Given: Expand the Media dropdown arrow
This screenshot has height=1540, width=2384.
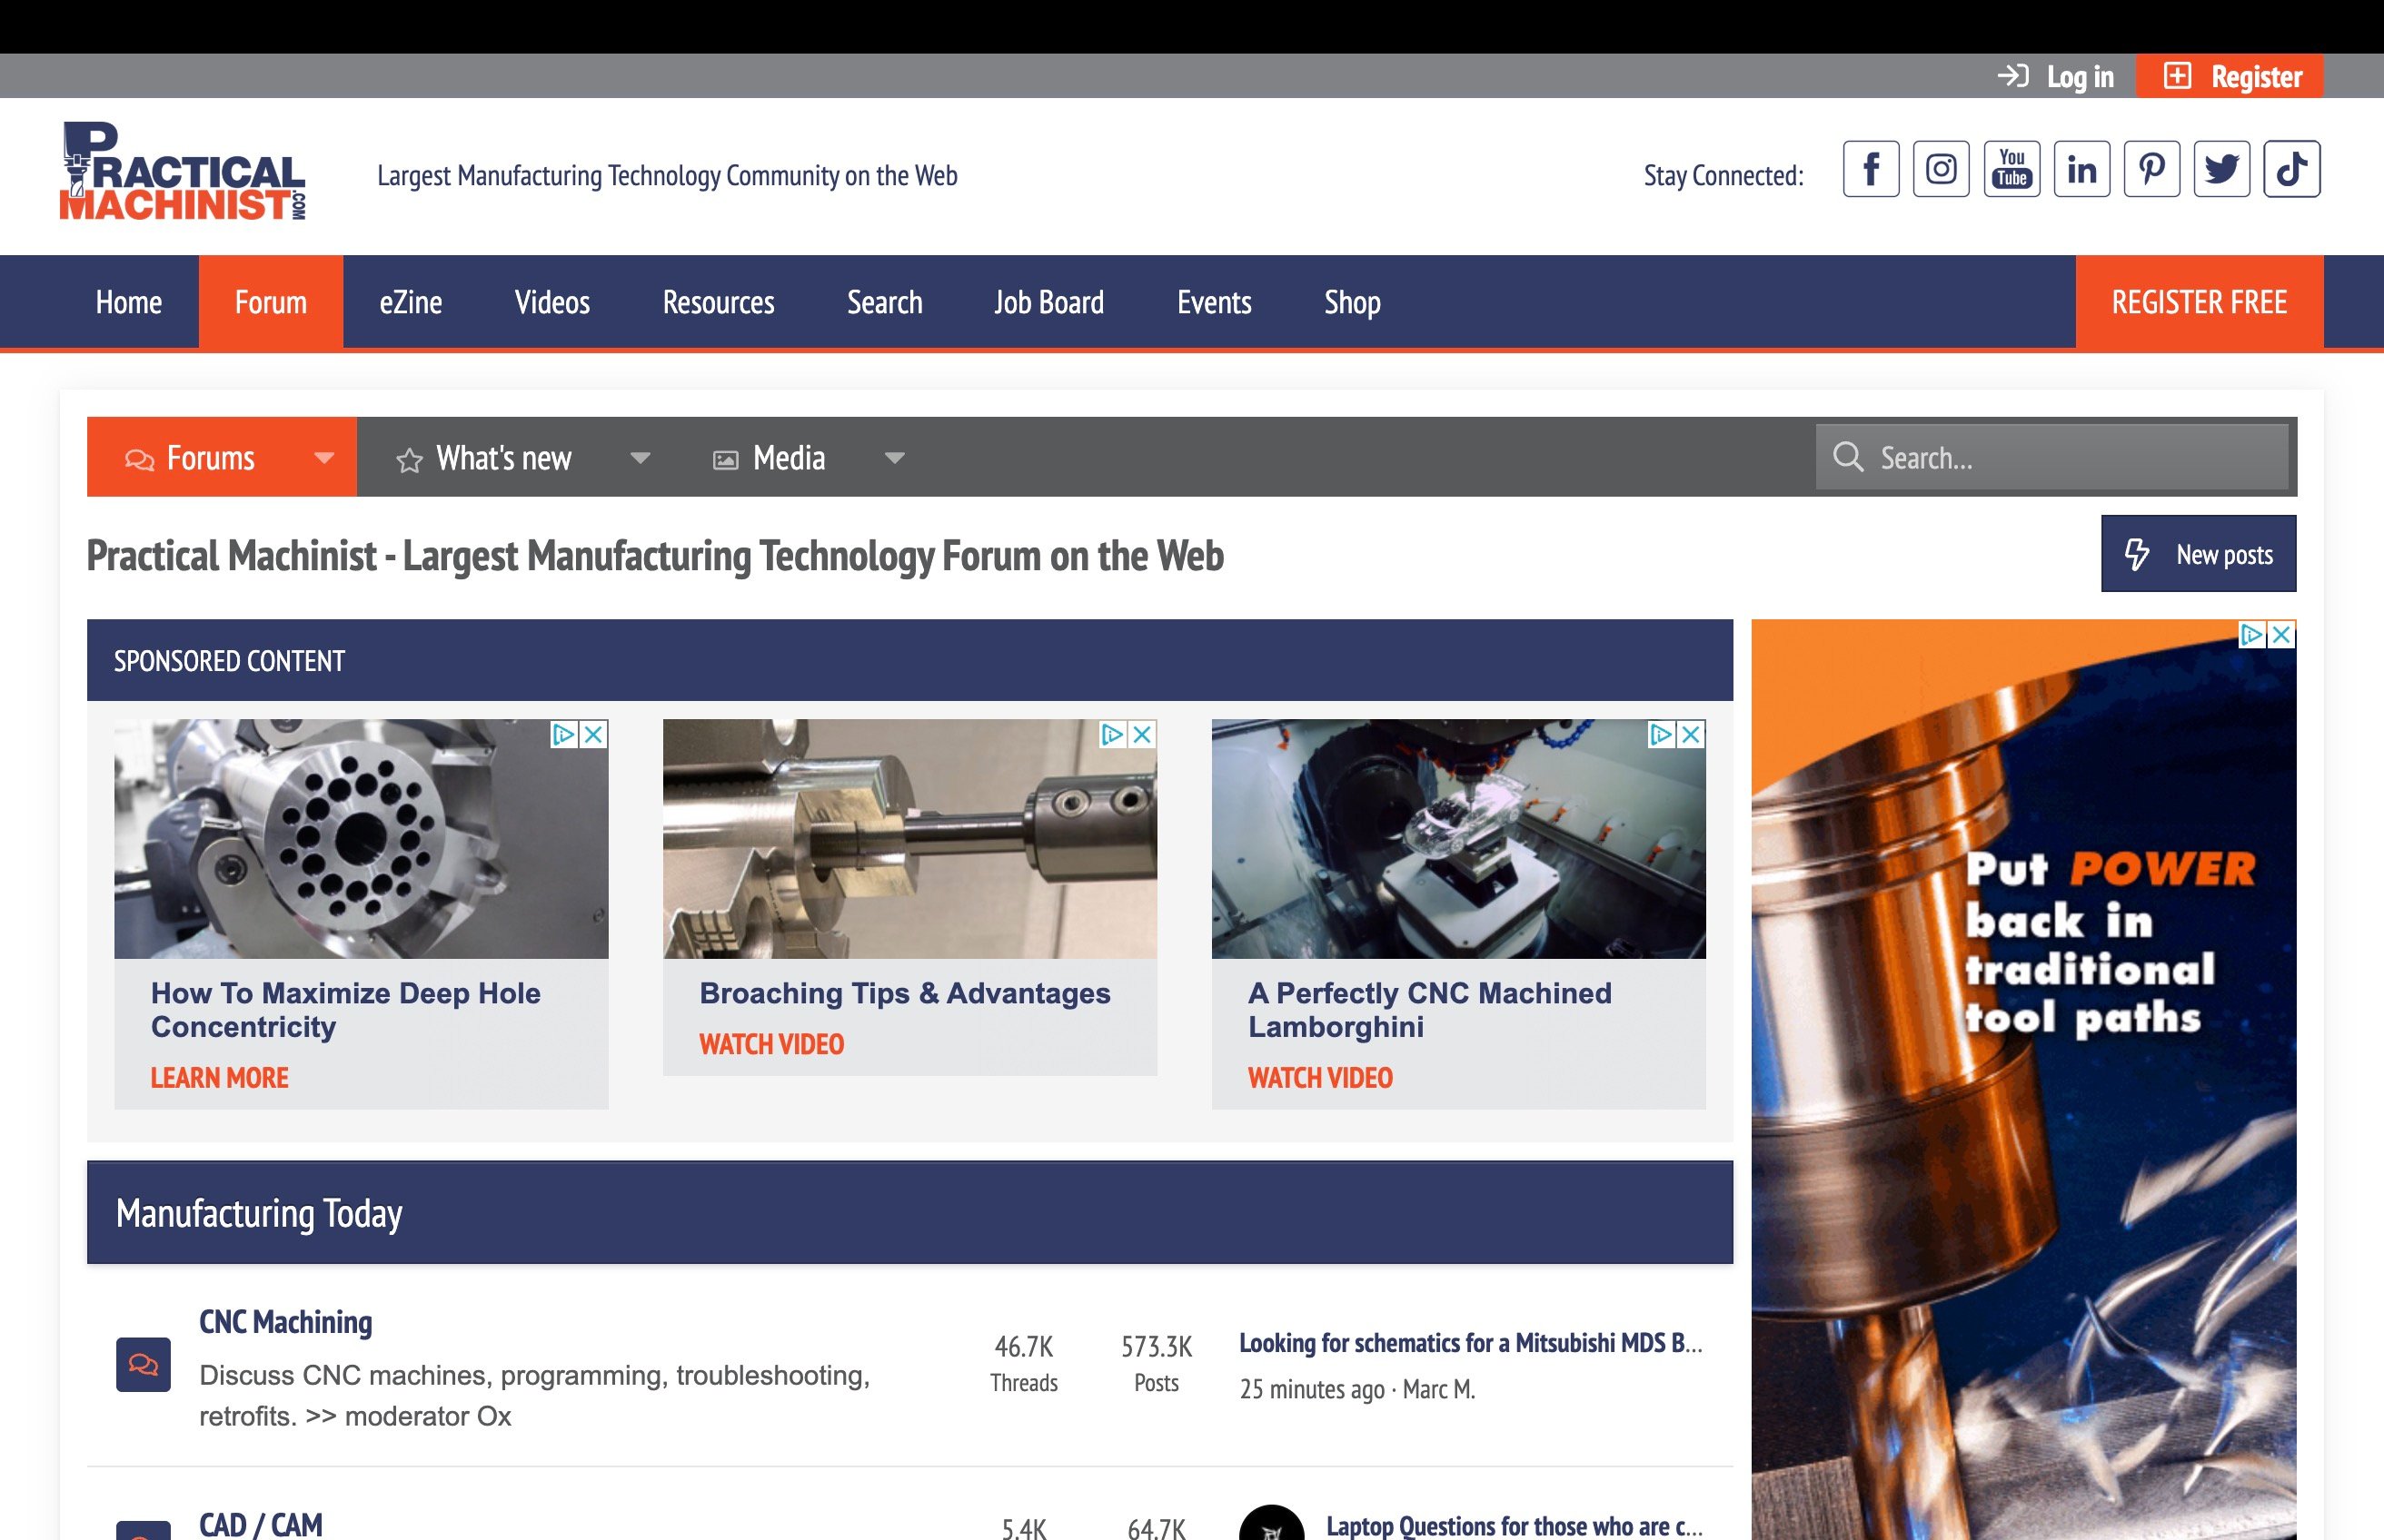Looking at the screenshot, I should coord(894,458).
